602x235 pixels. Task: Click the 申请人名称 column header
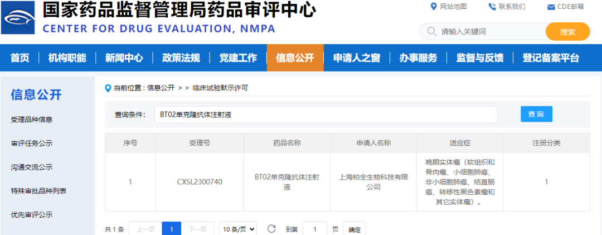(373, 143)
